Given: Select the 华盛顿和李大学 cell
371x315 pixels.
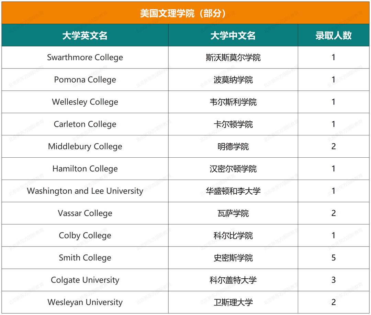Looking at the screenshot, I should pos(233,191).
